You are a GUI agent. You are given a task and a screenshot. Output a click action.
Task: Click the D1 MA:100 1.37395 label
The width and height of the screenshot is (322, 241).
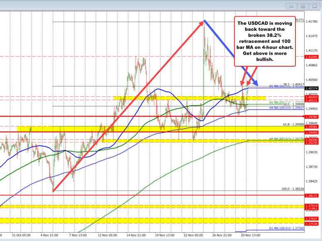click(287, 228)
